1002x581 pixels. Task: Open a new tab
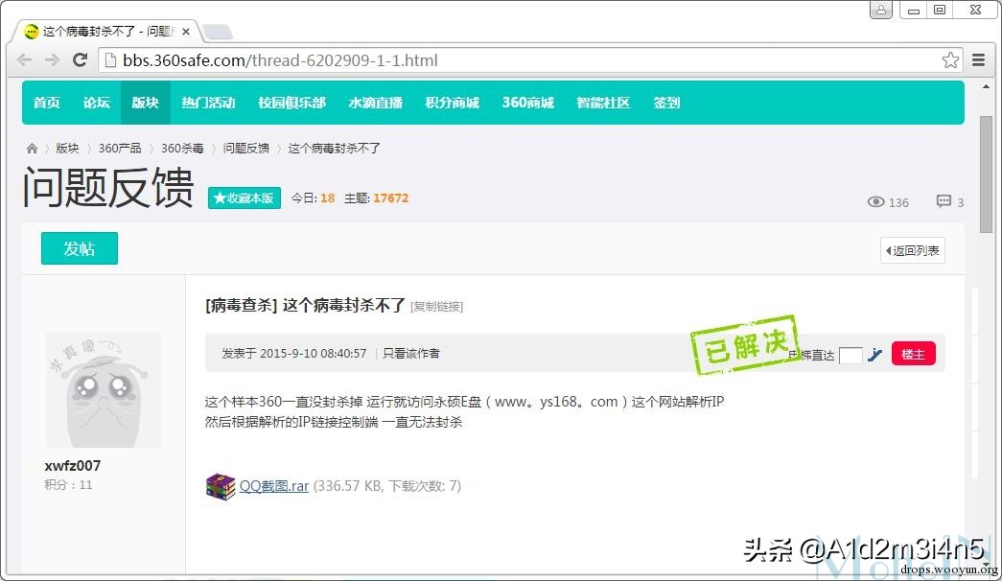[x=218, y=32]
